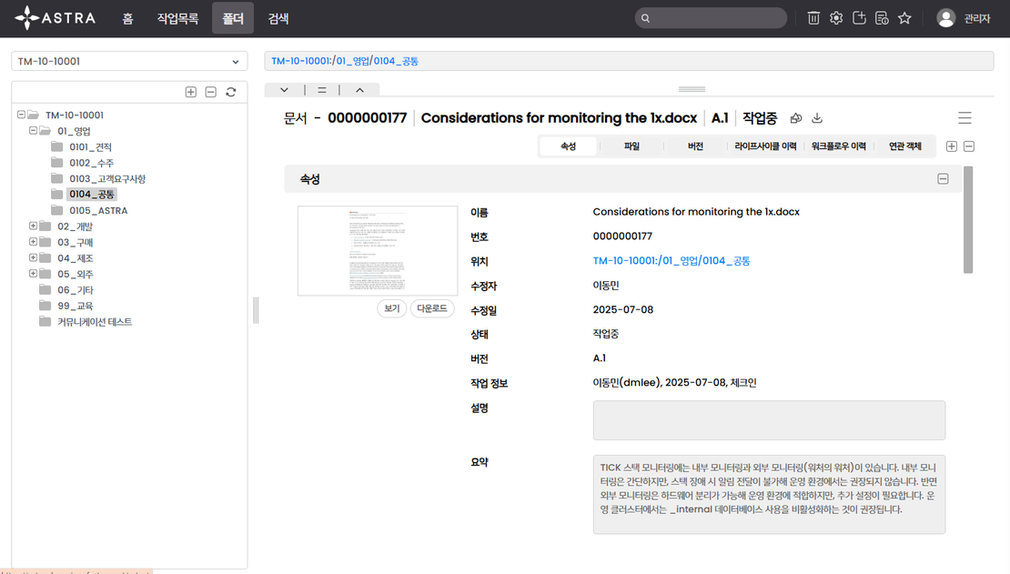Expand all nodes in folder tree toolbar

(x=190, y=92)
